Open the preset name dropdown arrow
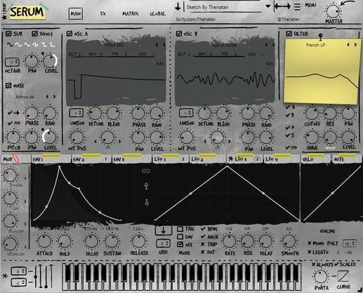Viewport: 363px width, 293px height. click(x=268, y=6)
